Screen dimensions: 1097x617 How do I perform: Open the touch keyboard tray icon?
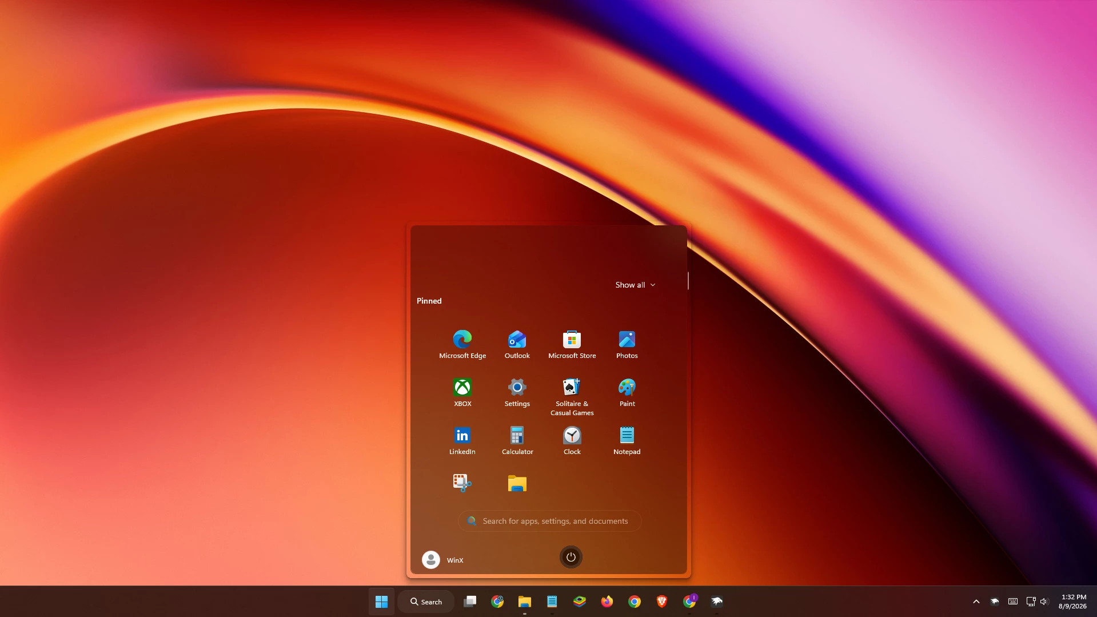[x=1013, y=602]
